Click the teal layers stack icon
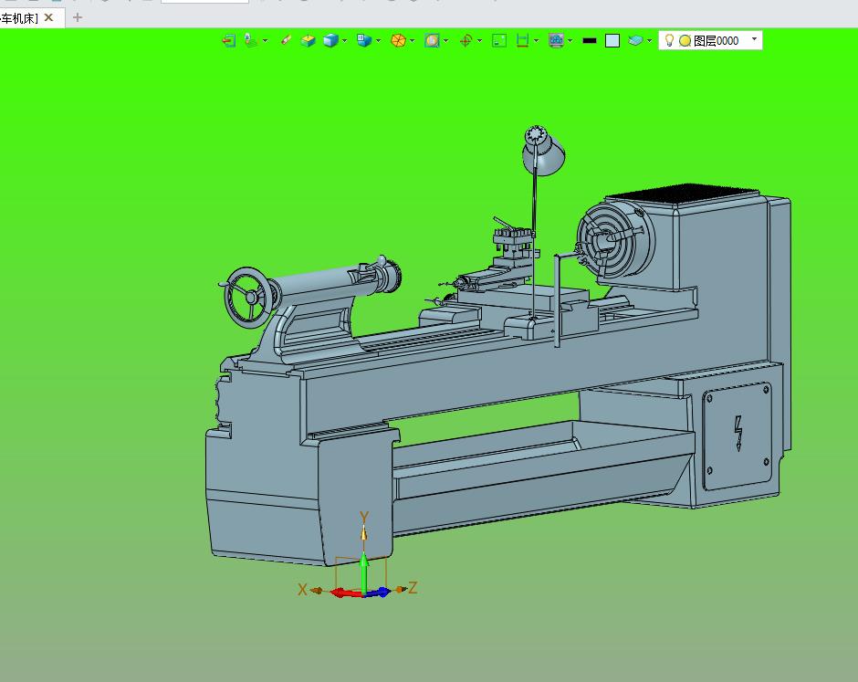This screenshot has width=858, height=682. [635, 40]
